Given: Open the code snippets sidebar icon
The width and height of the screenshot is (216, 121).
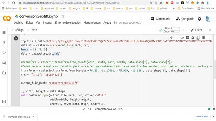Looking at the screenshot, I should (x=4, y=53).
